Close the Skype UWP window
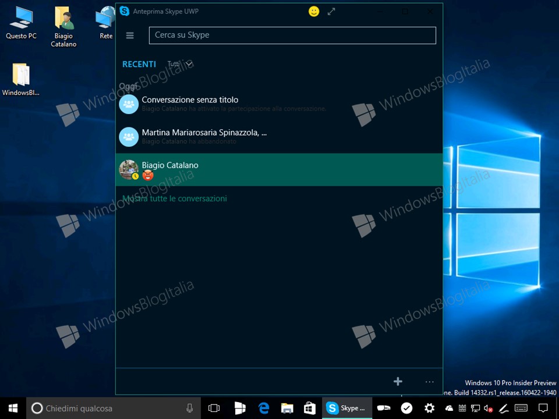Viewport: 559px width, 419px height. tap(430, 12)
